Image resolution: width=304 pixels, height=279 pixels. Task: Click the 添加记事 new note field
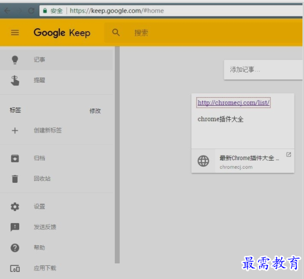coord(263,69)
